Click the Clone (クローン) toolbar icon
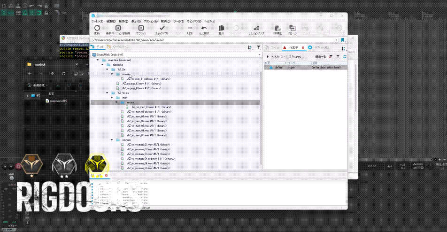Image resolution: width=447 pixels, height=232 pixels. (x=292, y=29)
